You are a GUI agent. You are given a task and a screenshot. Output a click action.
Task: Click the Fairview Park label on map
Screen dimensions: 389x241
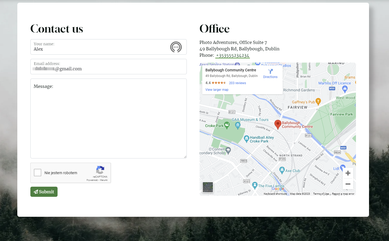342,115
